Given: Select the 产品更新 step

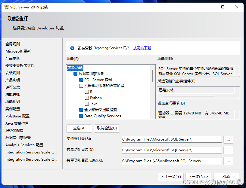Looking at the screenshot, I should pos(13,59).
